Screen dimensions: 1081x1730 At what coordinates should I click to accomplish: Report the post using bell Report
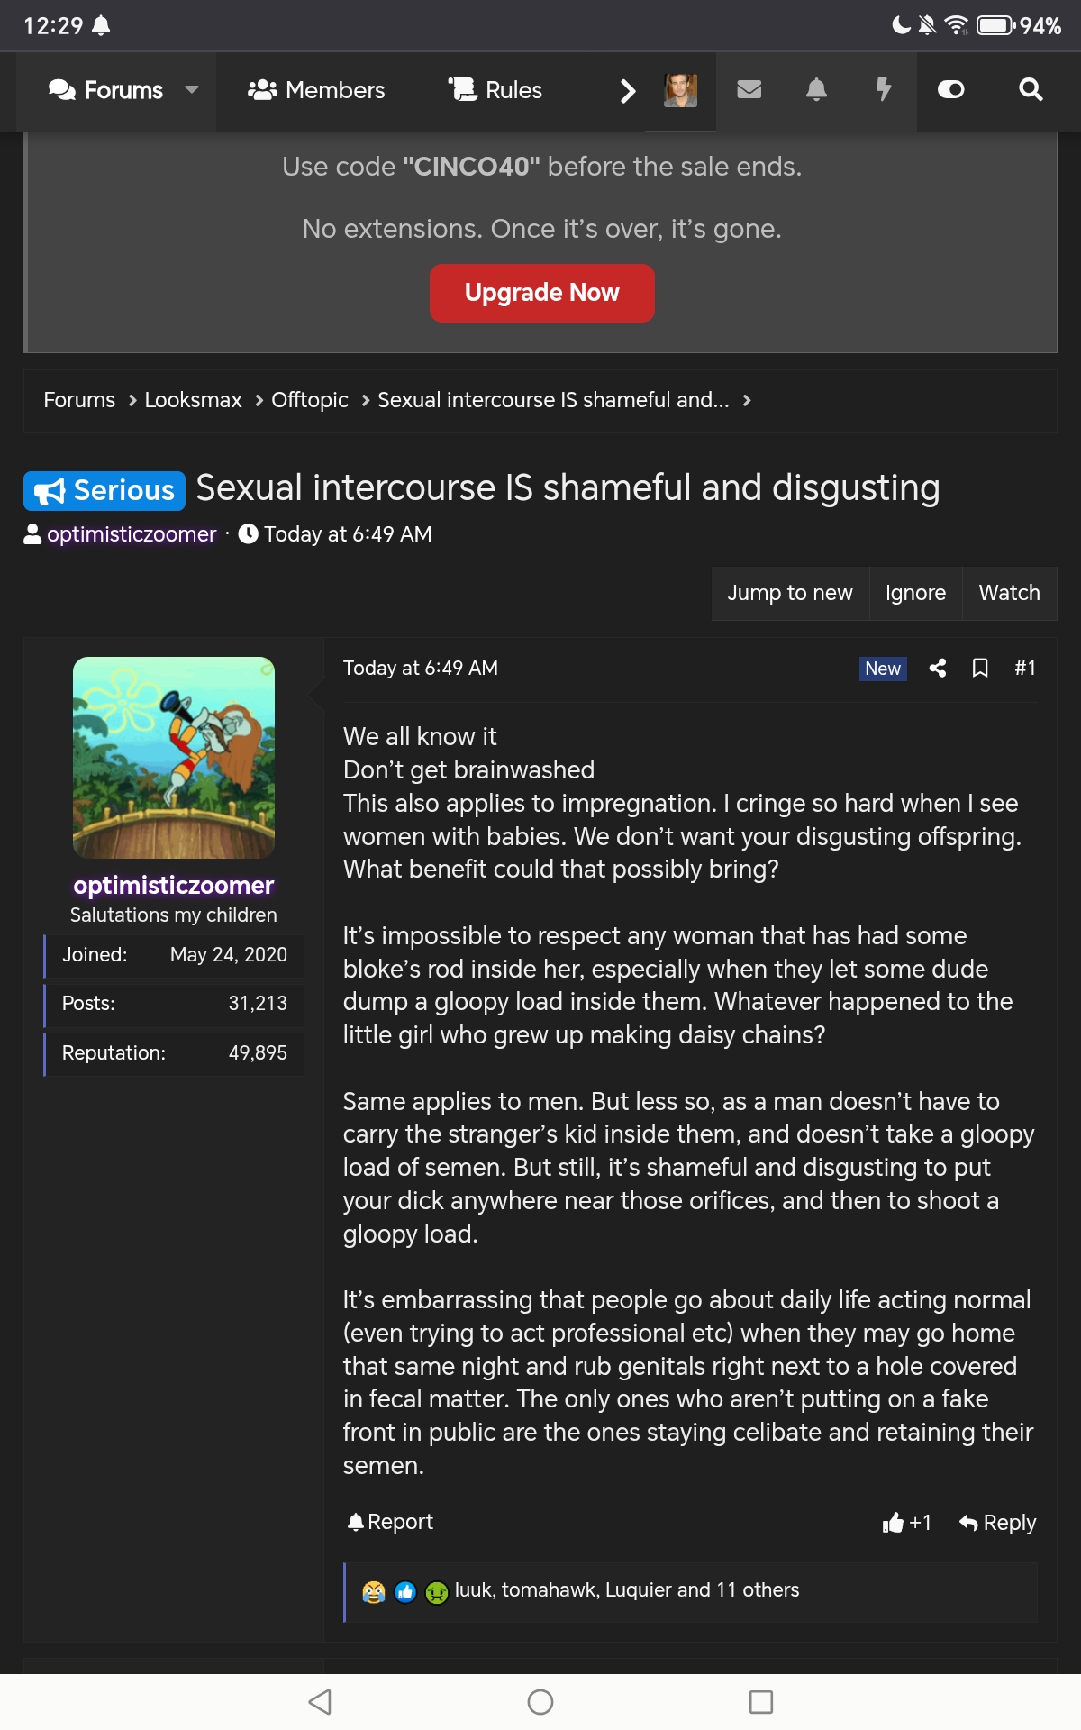[x=390, y=1522]
